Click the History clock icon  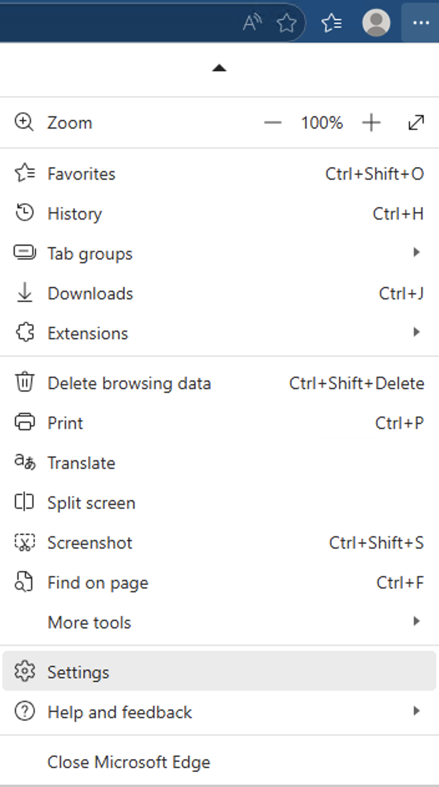[x=24, y=213]
